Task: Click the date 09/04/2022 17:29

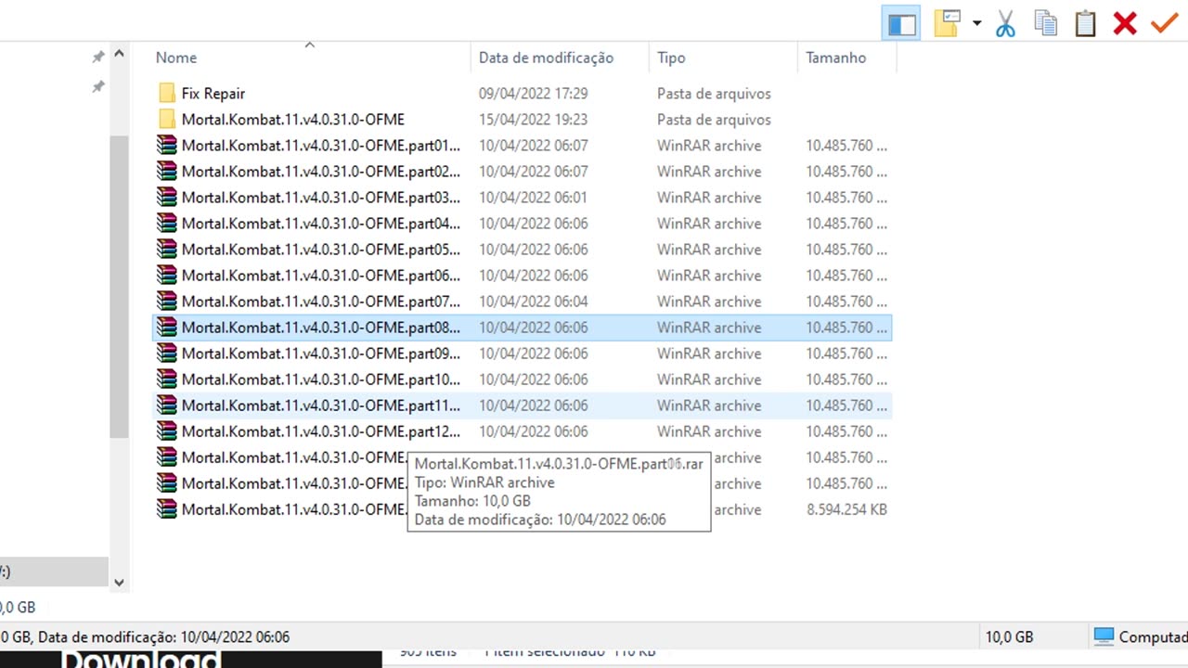Action: 533,93
